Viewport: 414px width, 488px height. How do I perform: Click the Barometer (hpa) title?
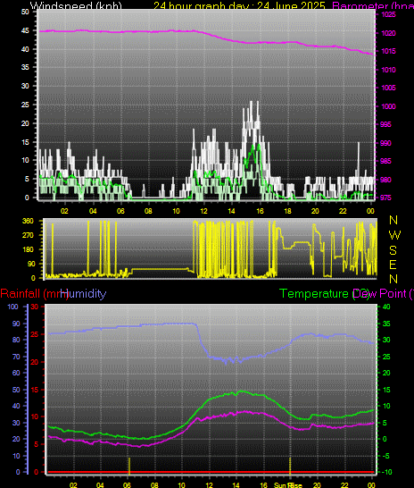(373, 5)
